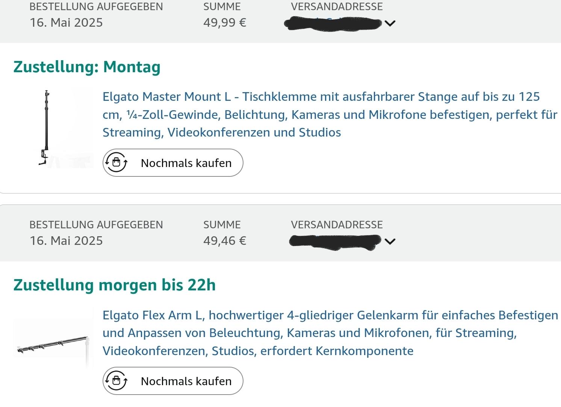This screenshot has height=407, width=561.
Task: Click the "Zustellung: Montag" delivery status
Action: point(87,67)
